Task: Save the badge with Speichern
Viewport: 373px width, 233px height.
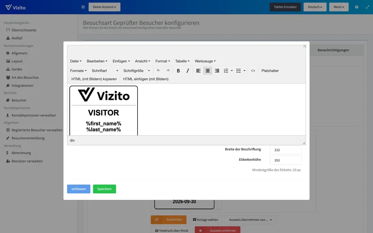Action: click(x=105, y=189)
